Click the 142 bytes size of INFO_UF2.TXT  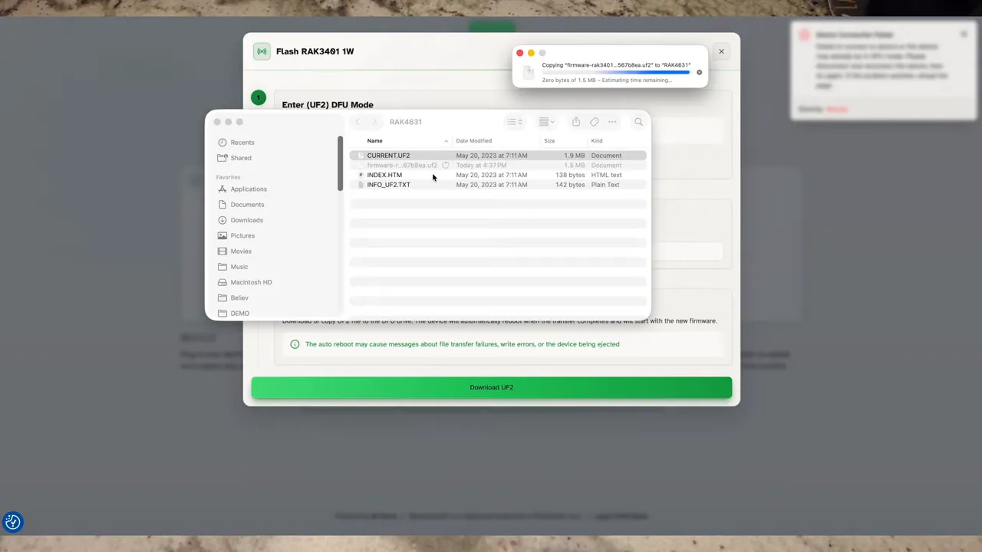coord(569,185)
